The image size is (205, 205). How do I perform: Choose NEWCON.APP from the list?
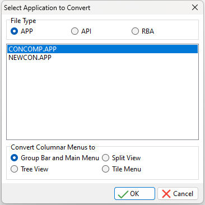click(x=102, y=58)
